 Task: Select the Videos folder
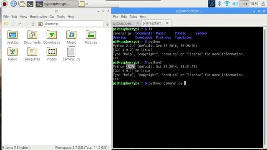(52, 54)
